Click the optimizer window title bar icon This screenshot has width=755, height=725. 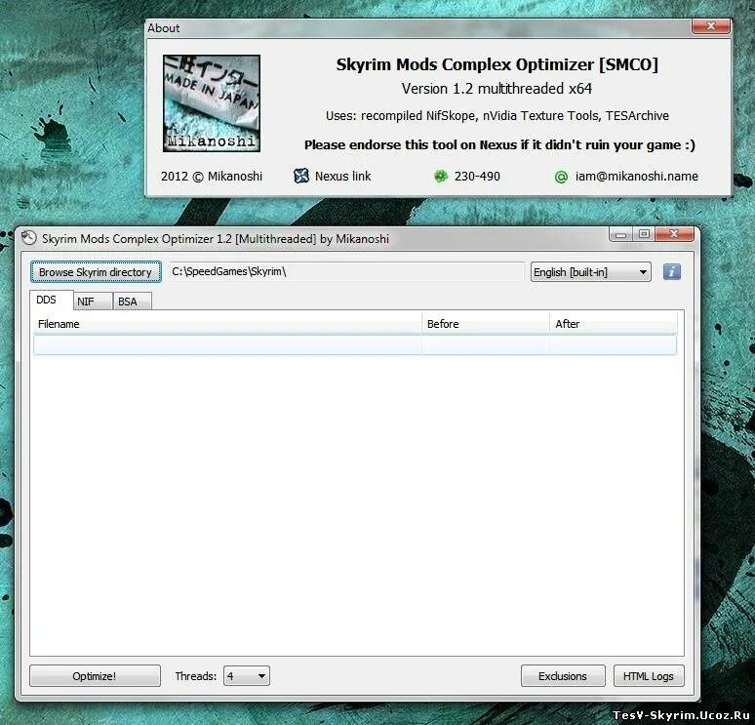click(x=29, y=238)
